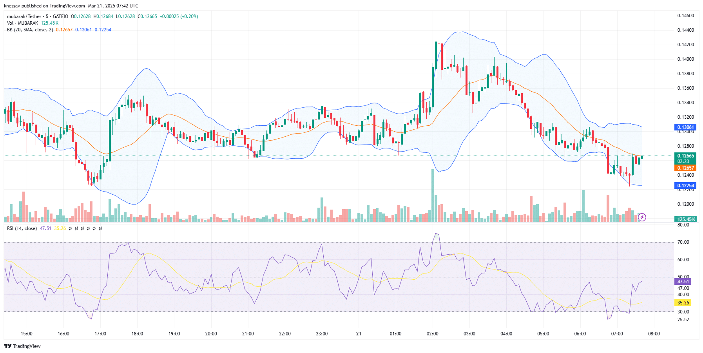703x353 pixels.
Task: Click the 30.00 RSI axis label
Action: pos(683,312)
